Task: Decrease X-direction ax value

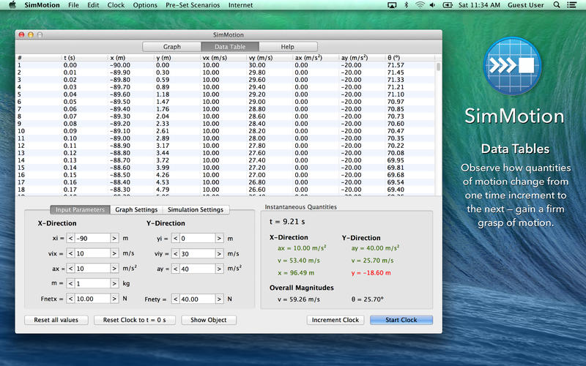Action: (x=70, y=269)
